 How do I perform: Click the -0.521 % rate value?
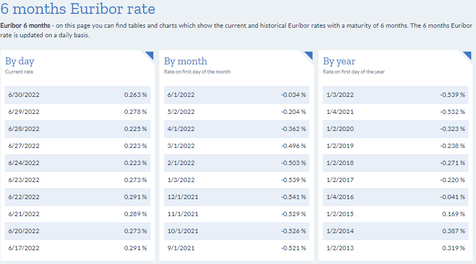293,248
